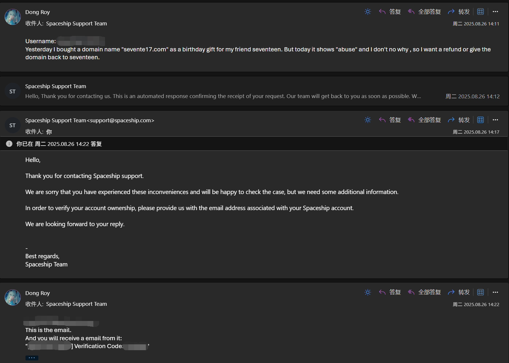509x363 pixels.
Task: Toggle light background on Spaceship Support 14:17 email
Action: click(x=368, y=120)
